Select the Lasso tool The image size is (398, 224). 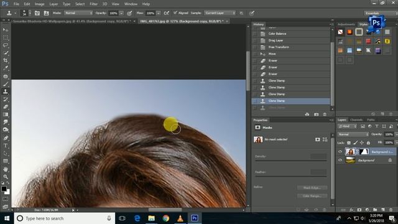[x=6, y=45]
